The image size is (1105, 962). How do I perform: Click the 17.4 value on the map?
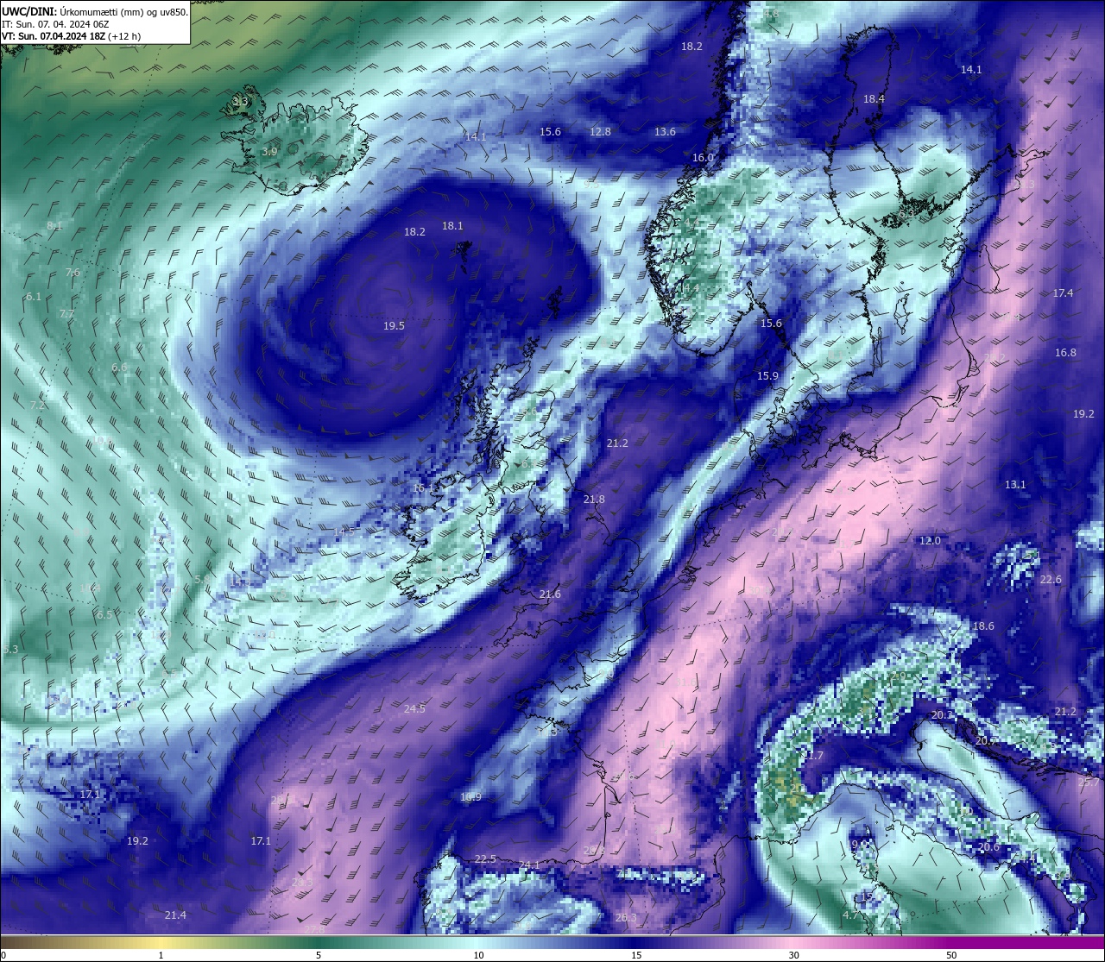[1063, 293]
